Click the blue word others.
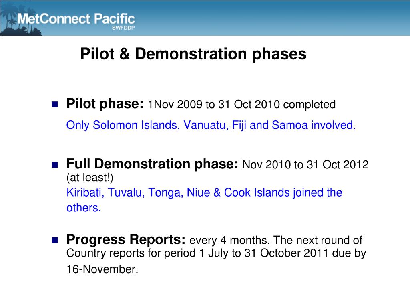This screenshot has height=308, width=410. (x=84, y=208)
